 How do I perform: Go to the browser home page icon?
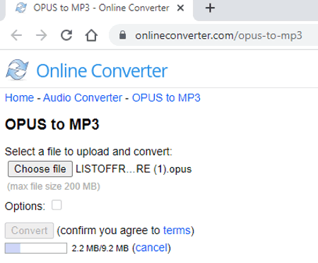click(x=91, y=35)
